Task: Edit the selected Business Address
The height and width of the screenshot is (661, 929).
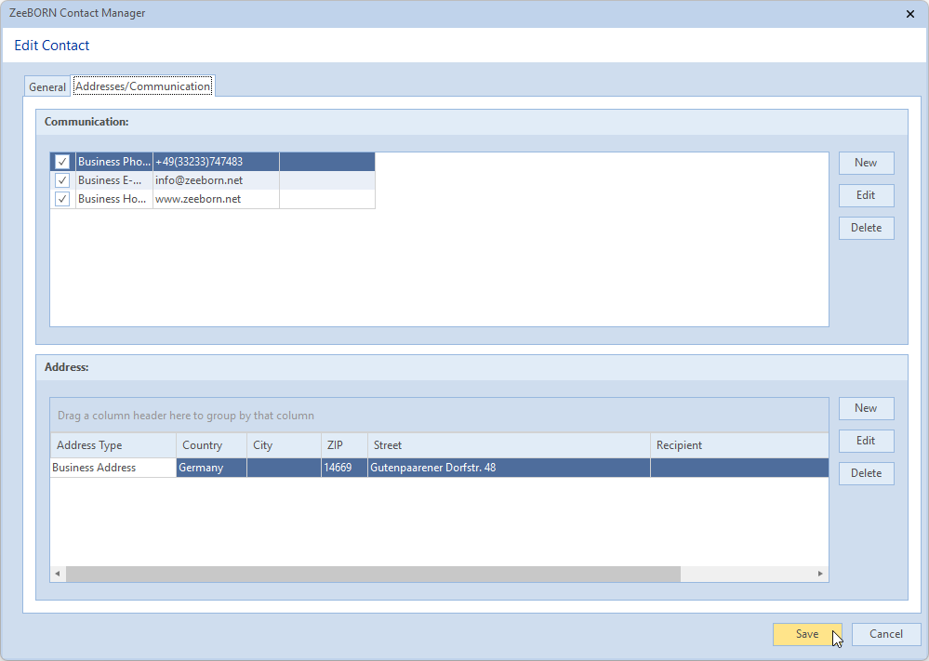Action: [866, 441]
